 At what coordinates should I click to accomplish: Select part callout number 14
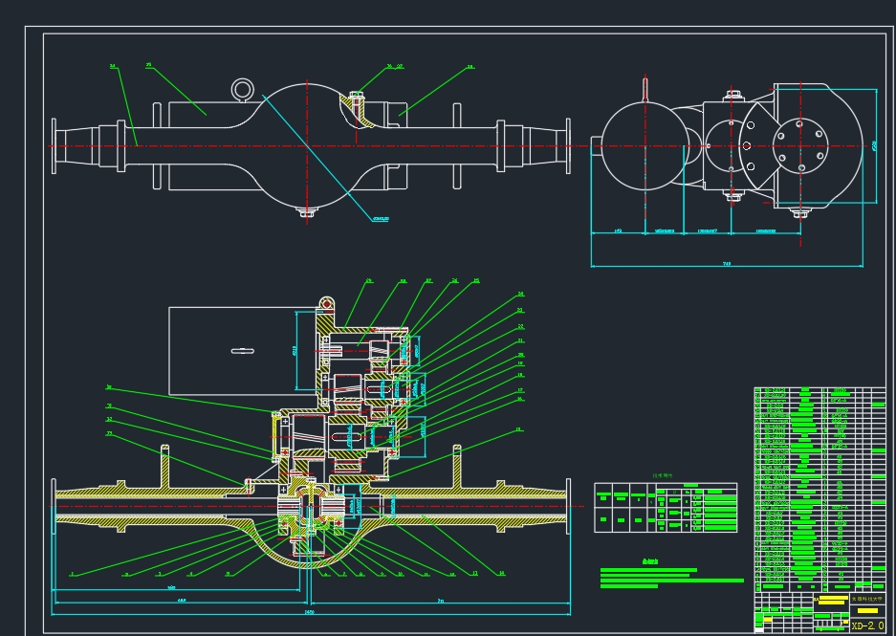tap(502, 573)
